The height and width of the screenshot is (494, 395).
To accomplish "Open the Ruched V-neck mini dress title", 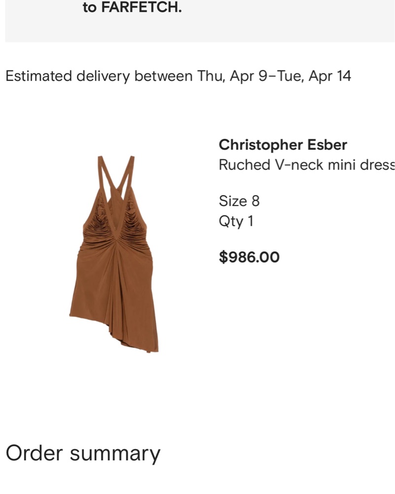I will pyautogui.click(x=307, y=165).
